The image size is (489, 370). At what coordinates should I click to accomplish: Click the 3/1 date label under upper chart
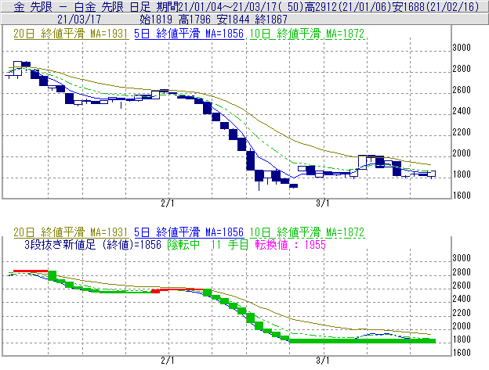click(x=322, y=203)
